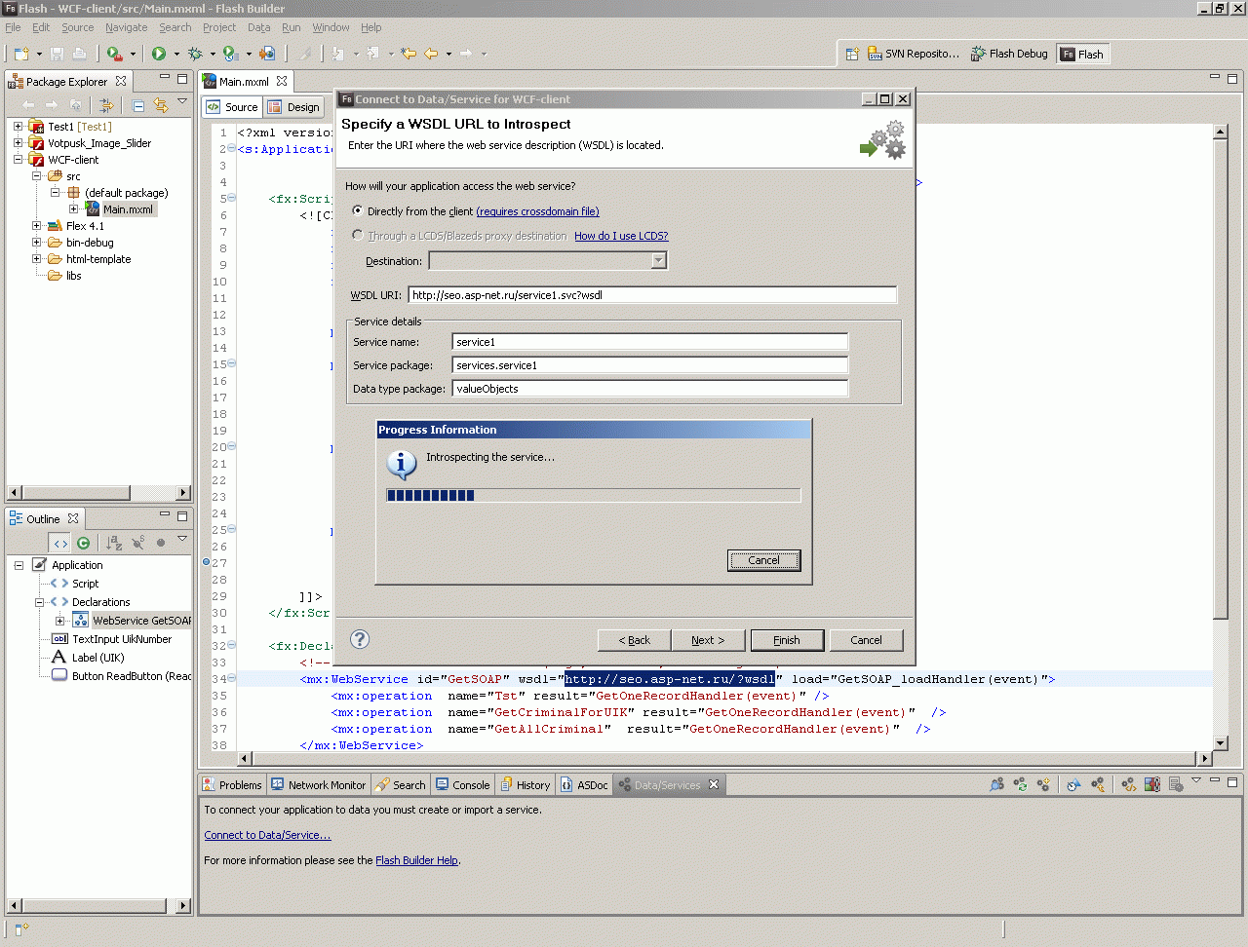Close the Main.mxml editor tab
1248x947 pixels.
pyautogui.click(x=282, y=81)
